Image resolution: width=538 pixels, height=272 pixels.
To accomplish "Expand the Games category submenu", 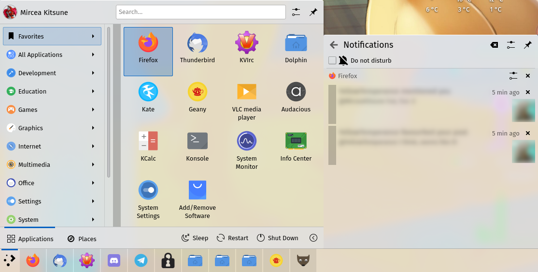I will tap(52, 109).
